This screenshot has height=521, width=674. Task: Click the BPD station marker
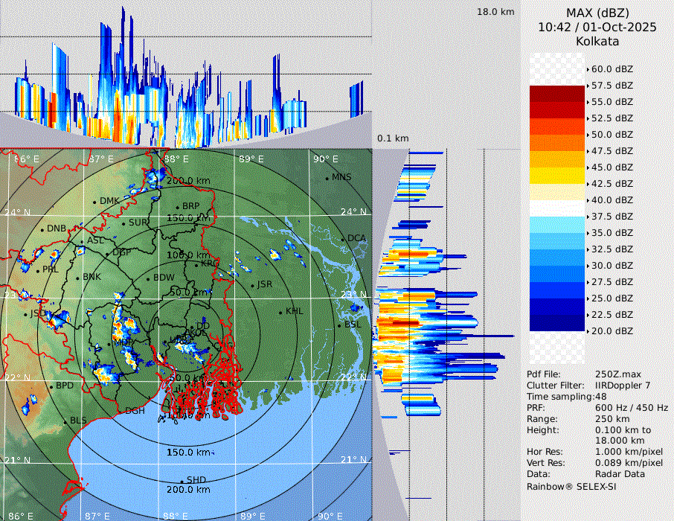(x=51, y=386)
